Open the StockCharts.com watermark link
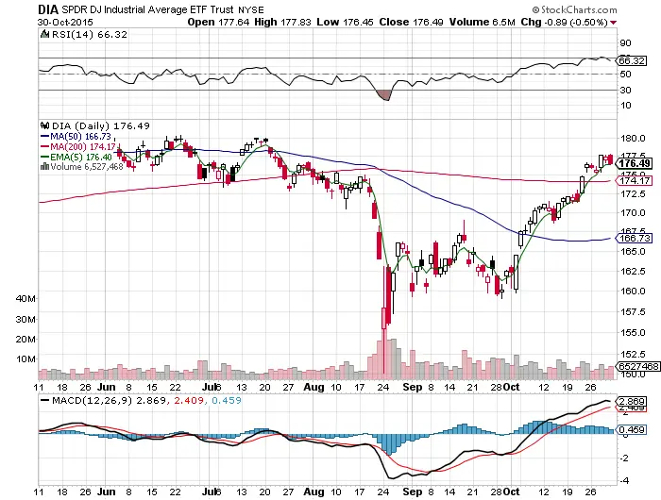The height and width of the screenshot is (500, 661). 579,9
